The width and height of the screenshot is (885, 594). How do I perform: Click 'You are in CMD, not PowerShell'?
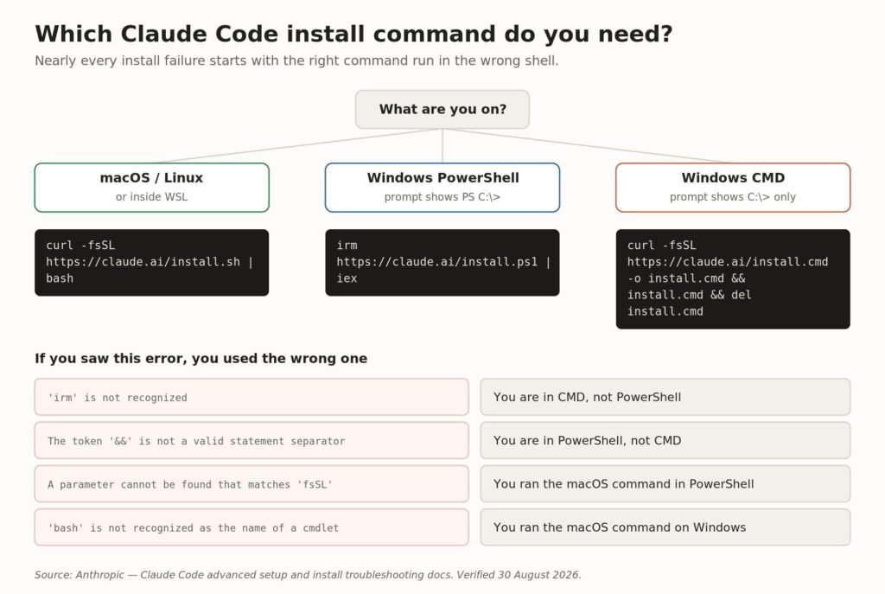[x=665, y=397]
